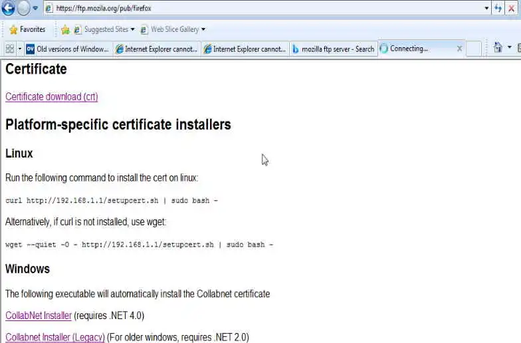Open the CollabNet Installer link
Viewport: 521px width, 343px height.
pyautogui.click(x=39, y=315)
